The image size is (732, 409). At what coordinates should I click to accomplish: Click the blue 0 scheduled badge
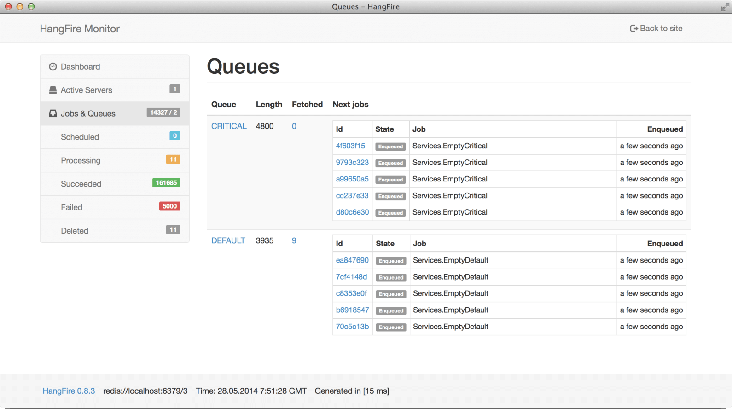pos(175,136)
